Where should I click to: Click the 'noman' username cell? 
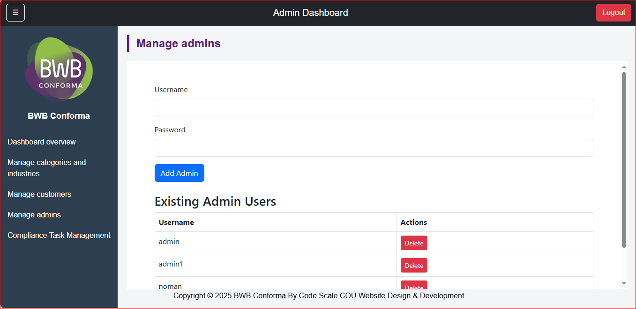click(x=276, y=283)
